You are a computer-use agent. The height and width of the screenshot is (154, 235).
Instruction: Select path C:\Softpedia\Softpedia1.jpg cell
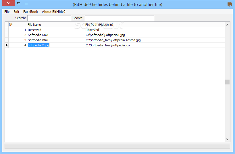pos(155,35)
